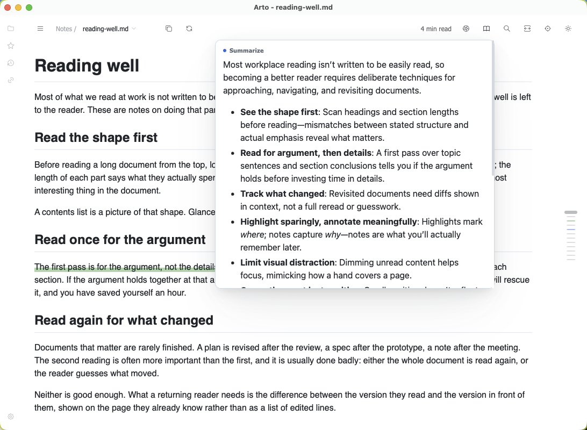Jump to blue minimap marker
587x430 pixels.
571,229
